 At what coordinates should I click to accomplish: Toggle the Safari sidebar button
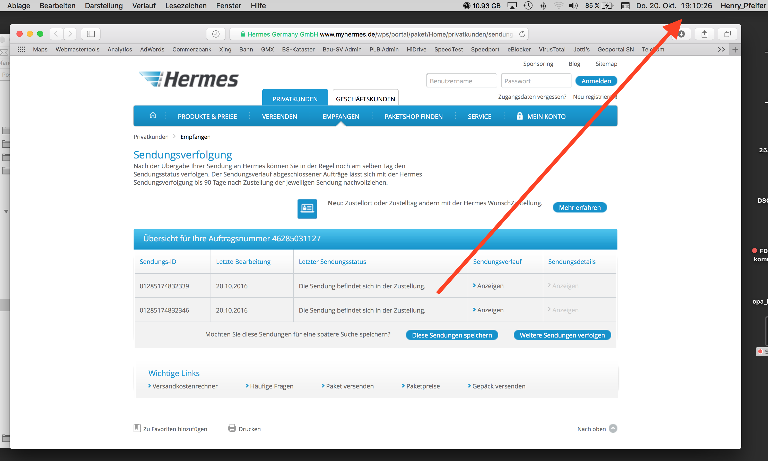[91, 34]
